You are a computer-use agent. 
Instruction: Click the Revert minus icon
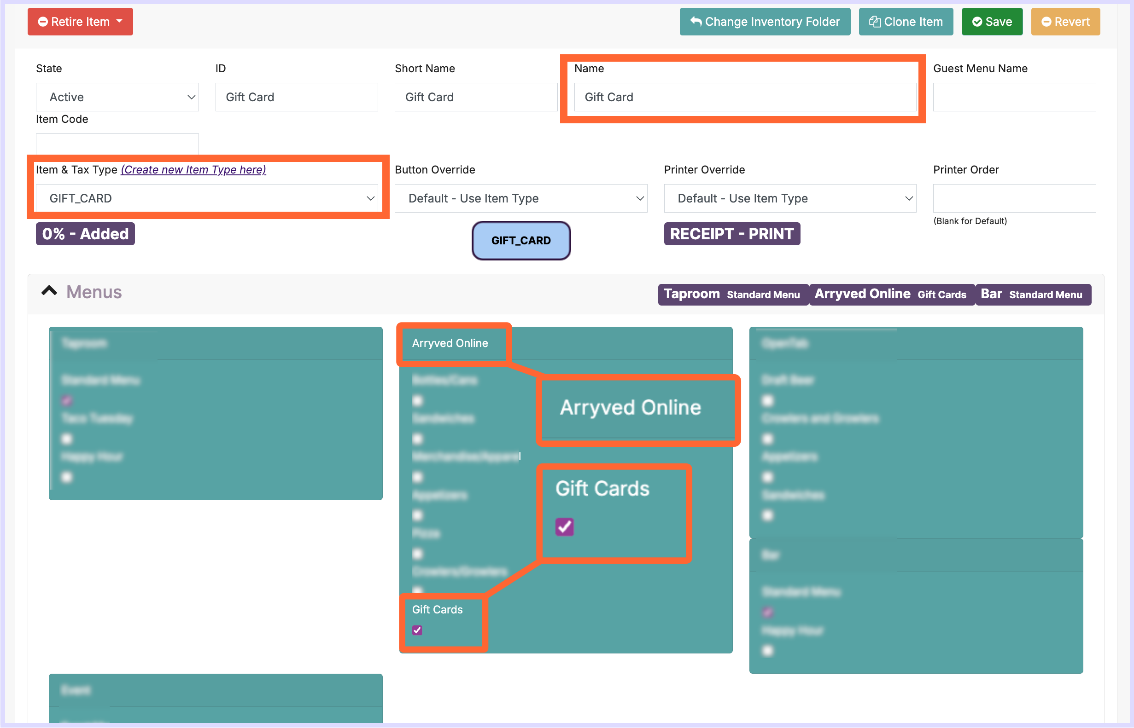coord(1046,22)
